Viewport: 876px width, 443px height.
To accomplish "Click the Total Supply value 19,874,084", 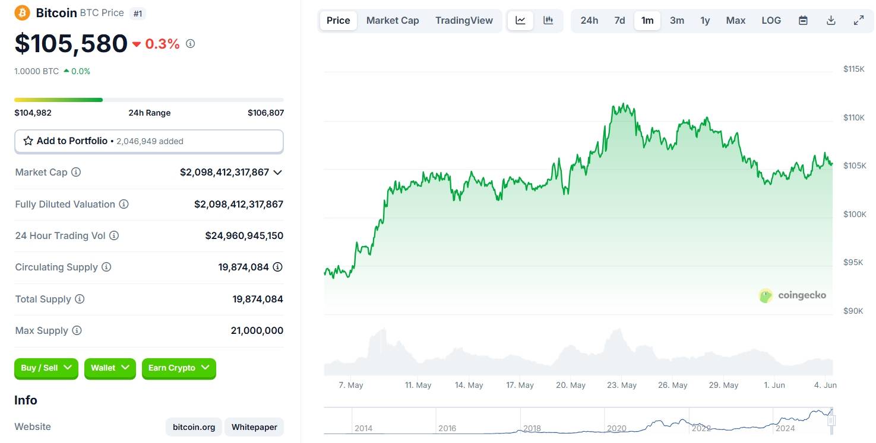I will pyautogui.click(x=258, y=299).
